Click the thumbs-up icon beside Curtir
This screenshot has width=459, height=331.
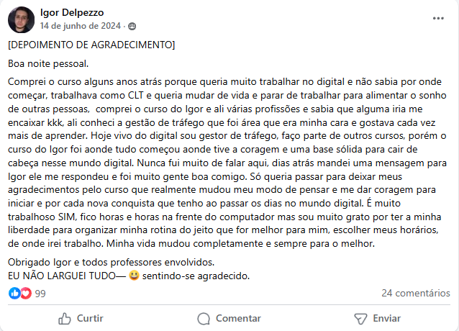pyautogui.click(x=65, y=318)
